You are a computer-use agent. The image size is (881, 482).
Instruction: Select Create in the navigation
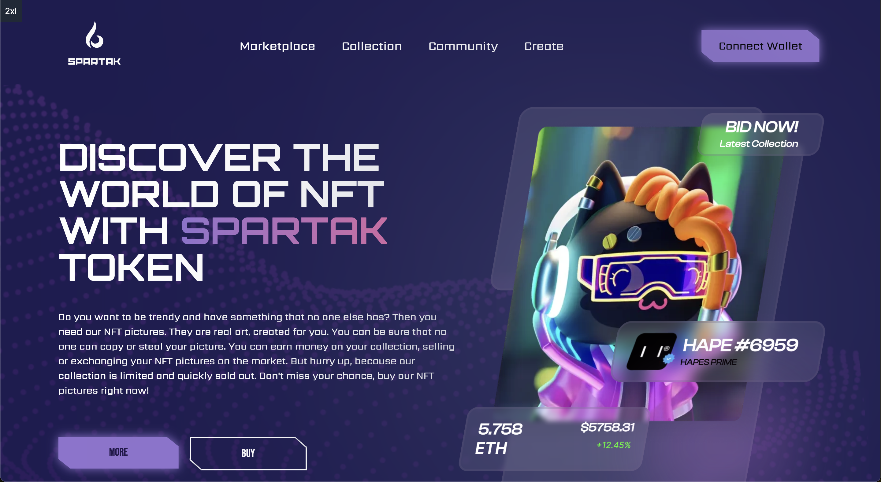(x=544, y=46)
